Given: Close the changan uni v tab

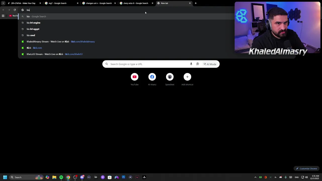Looking at the screenshot, I should click(x=115, y=3).
